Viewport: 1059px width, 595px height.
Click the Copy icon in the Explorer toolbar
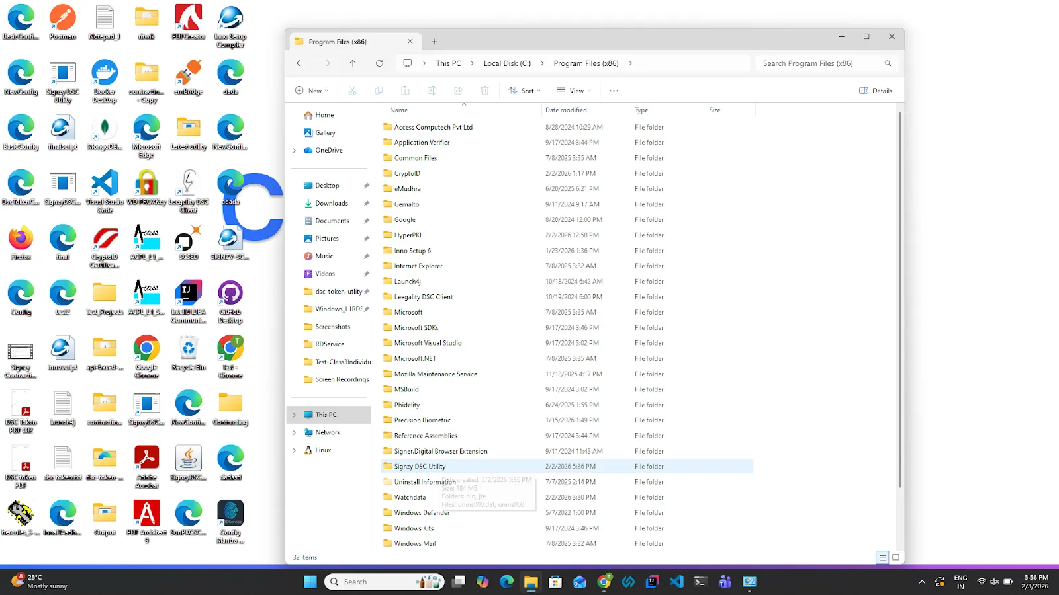[379, 91]
